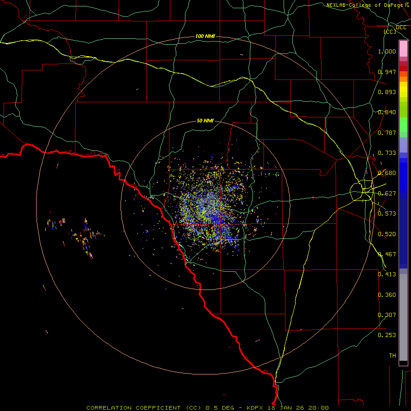The height and width of the screenshot is (411, 411).
Task: Click the TH threshold label on scale
Action: 392,356
